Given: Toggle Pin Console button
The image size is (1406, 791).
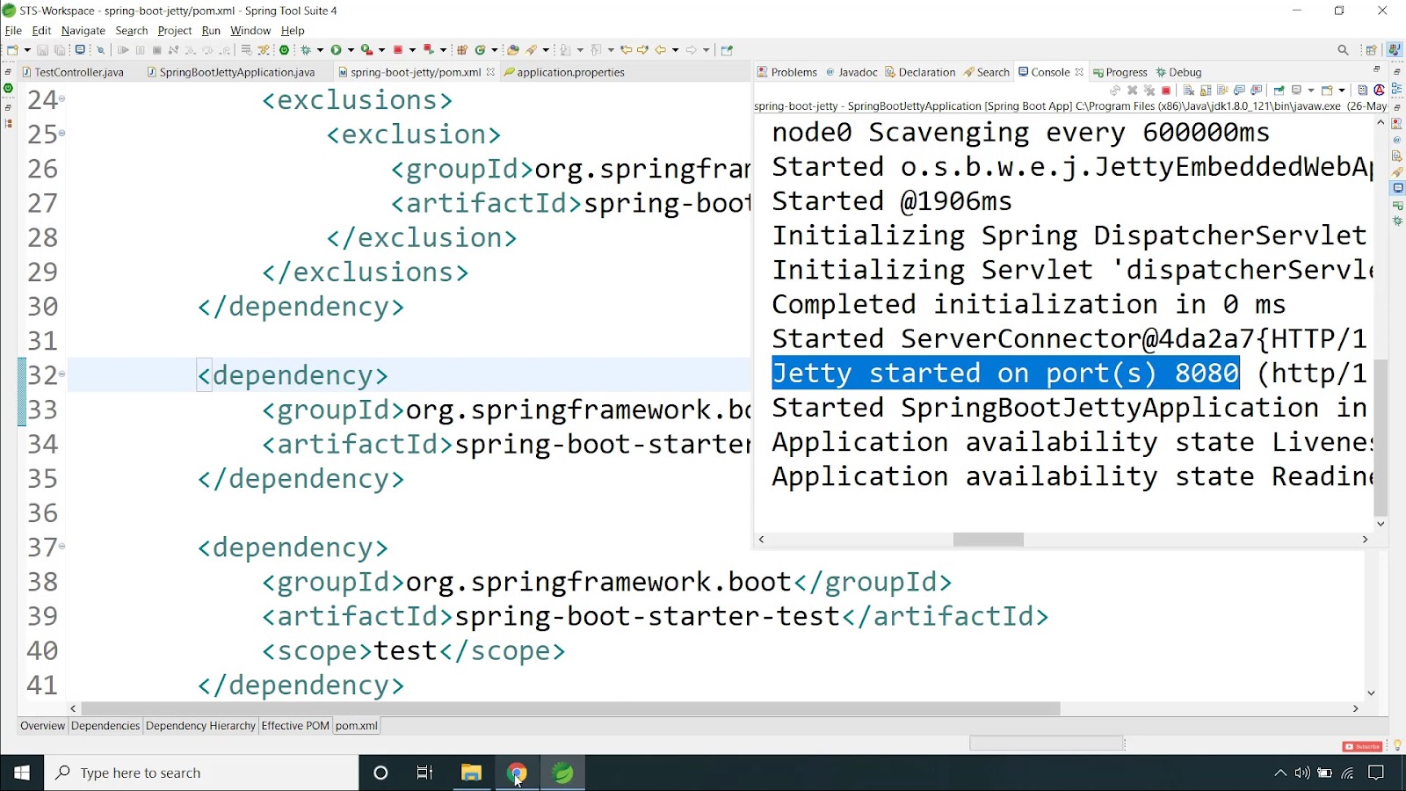Looking at the screenshot, I should point(1279,91).
